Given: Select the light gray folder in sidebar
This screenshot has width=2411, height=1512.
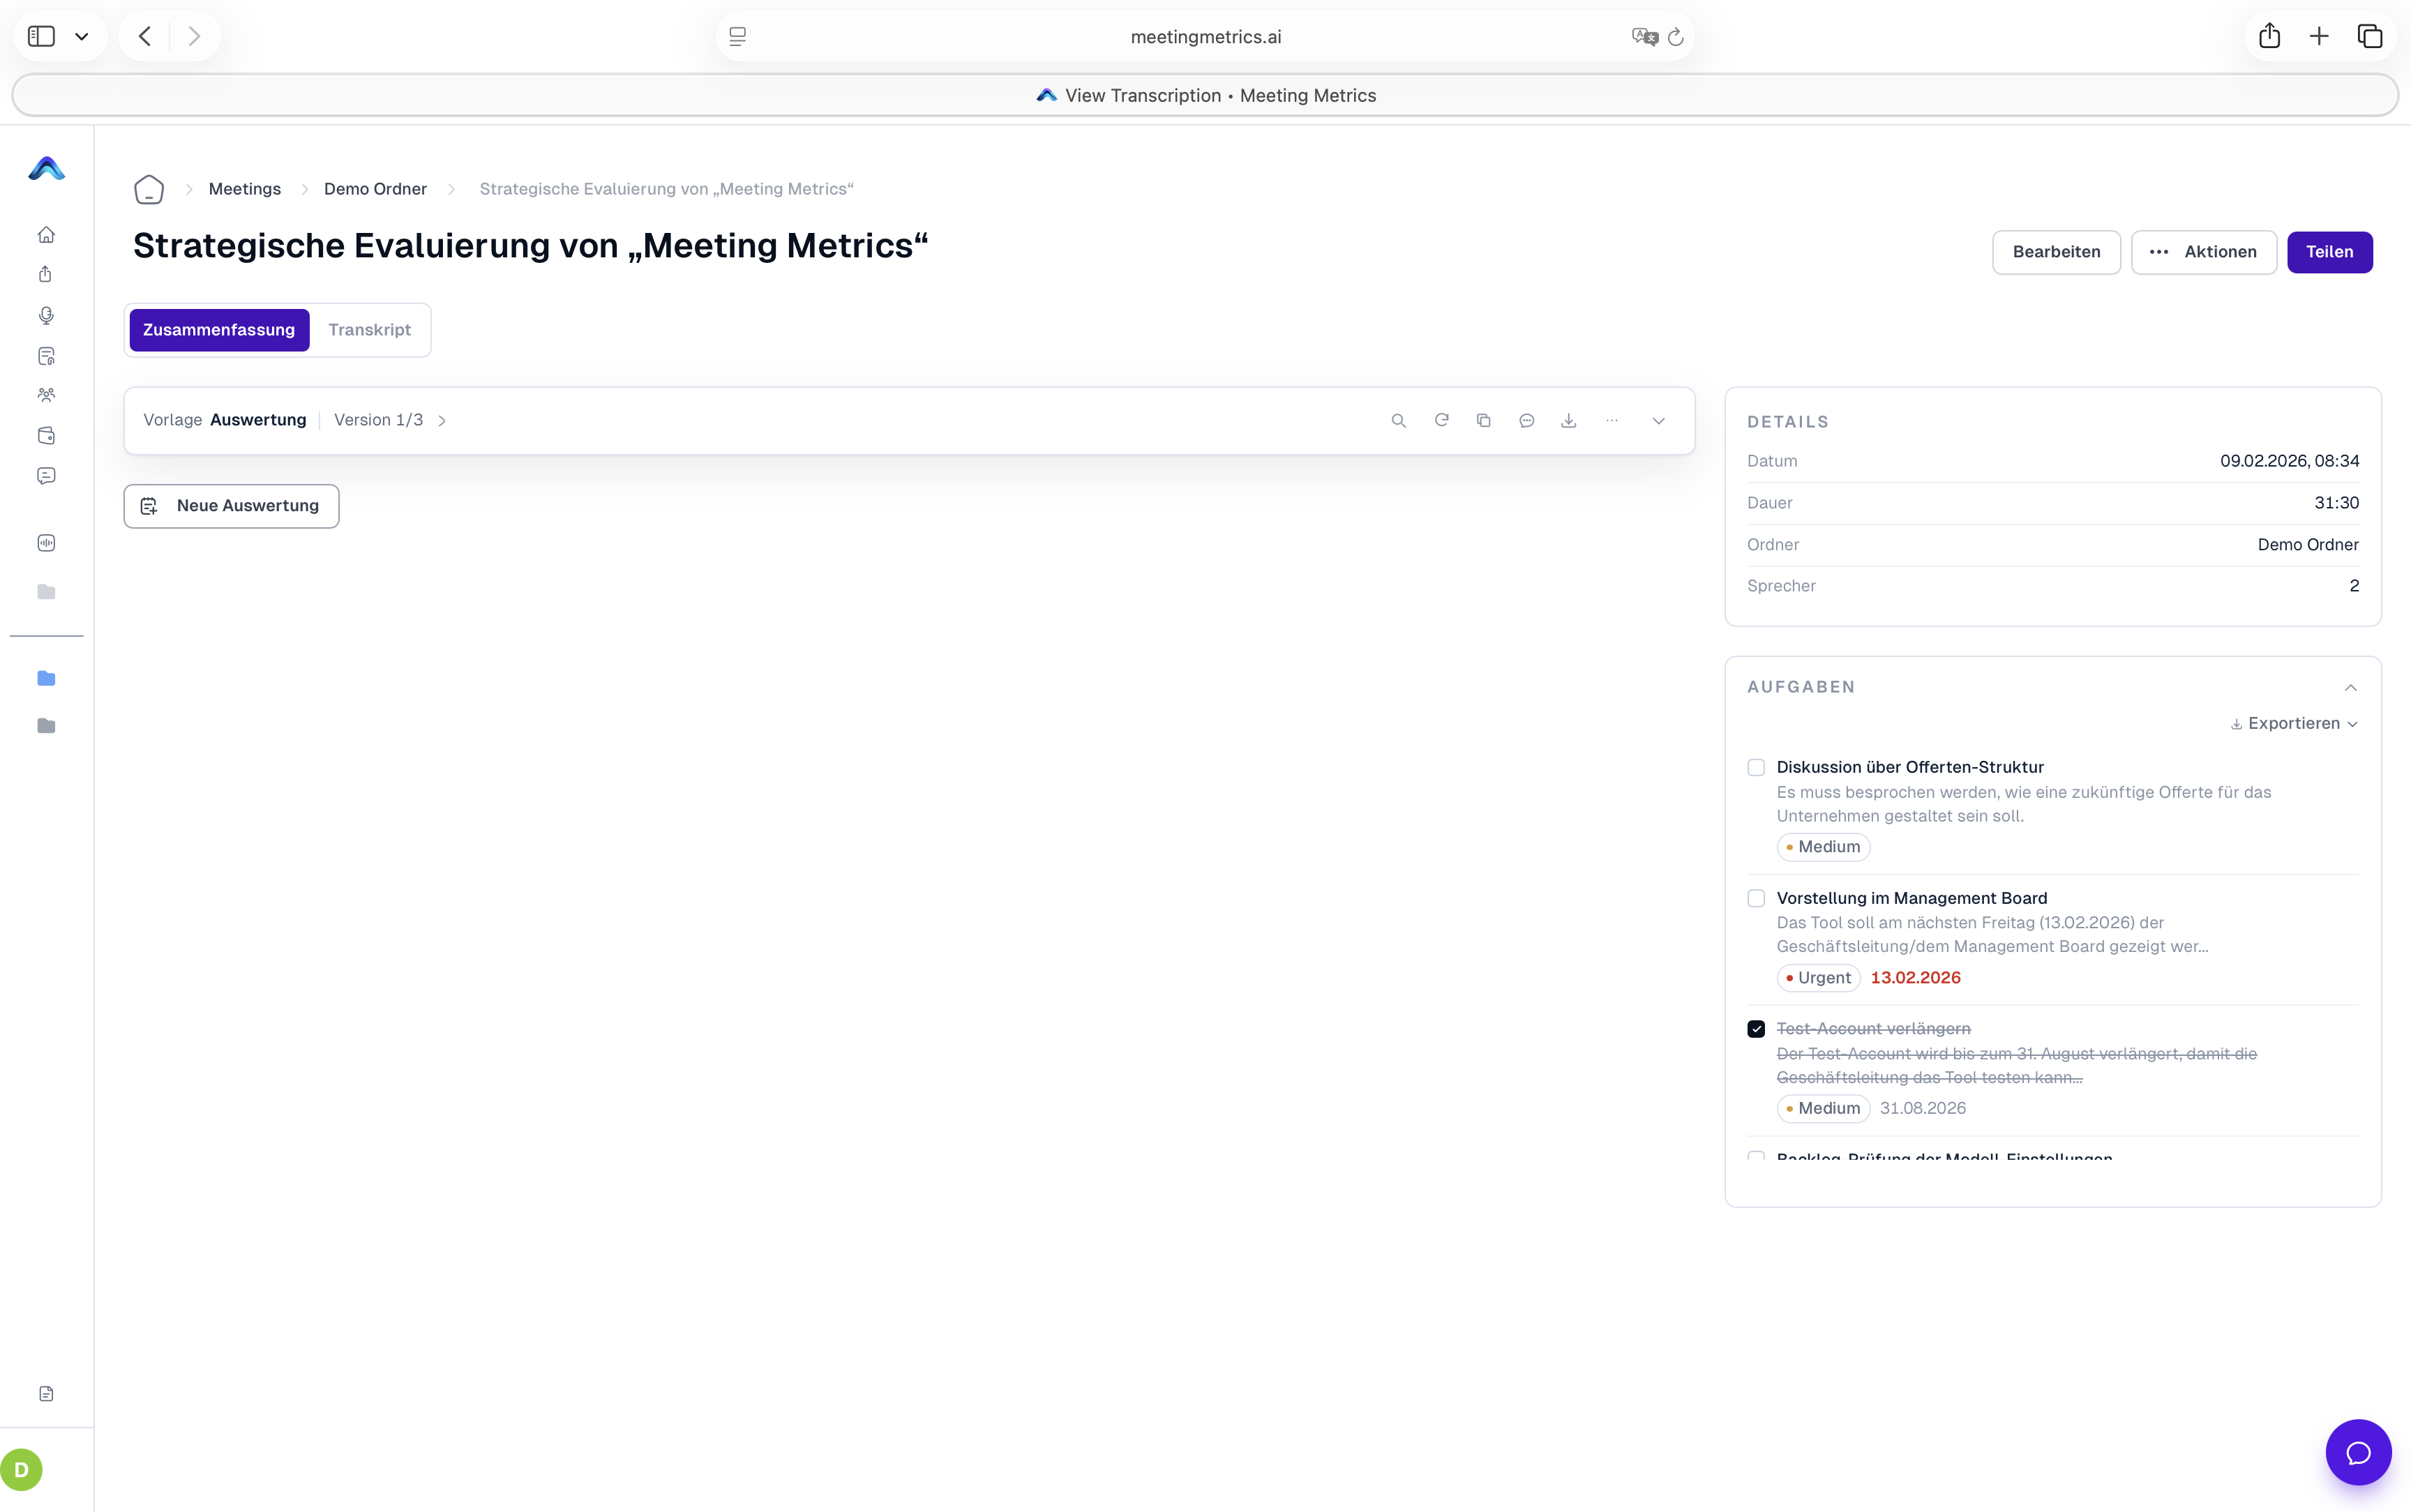Looking at the screenshot, I should pyautogui.click(x=46, y=592).
